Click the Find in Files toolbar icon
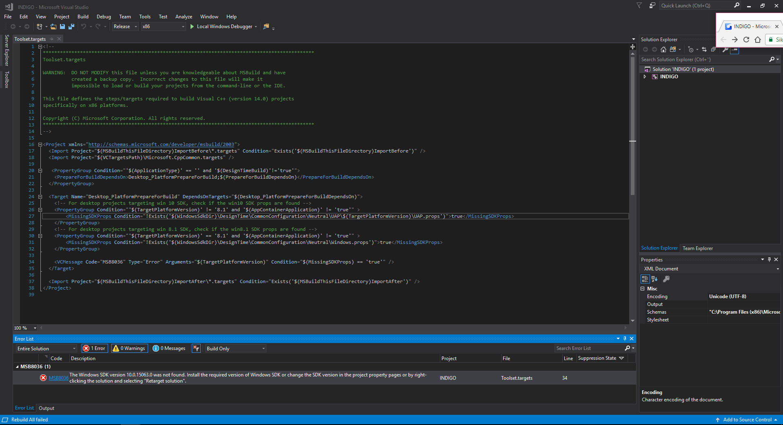783x425 pixels. (x=266, y=27)
